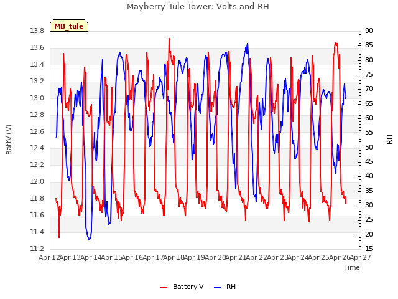Click the blue RH legend swatch
The height and width of the screenshot is (299, 398).
coord(218,287)
